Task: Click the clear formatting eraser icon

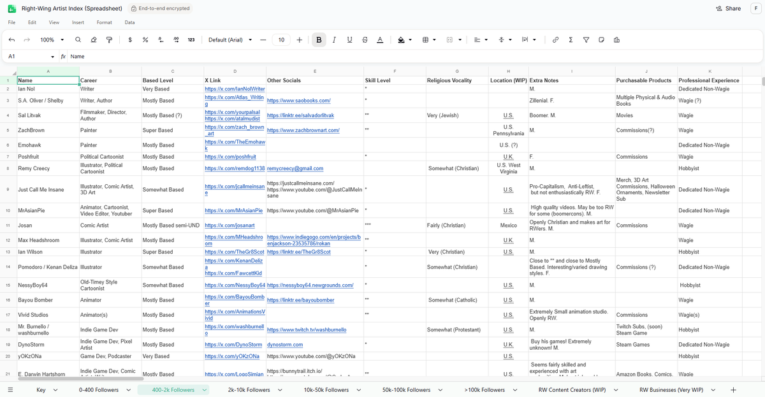Action: pos(94,40)
